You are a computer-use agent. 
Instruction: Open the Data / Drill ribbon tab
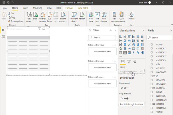click(83, 8)
